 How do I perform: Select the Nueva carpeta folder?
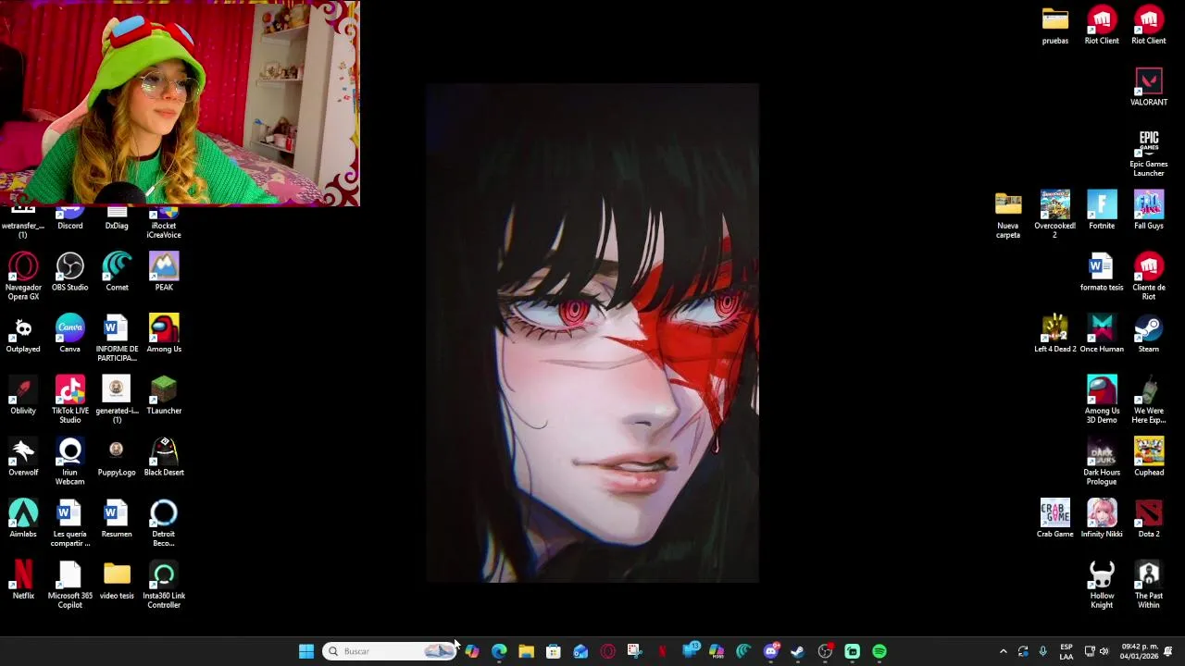[x=1008, y=215]
